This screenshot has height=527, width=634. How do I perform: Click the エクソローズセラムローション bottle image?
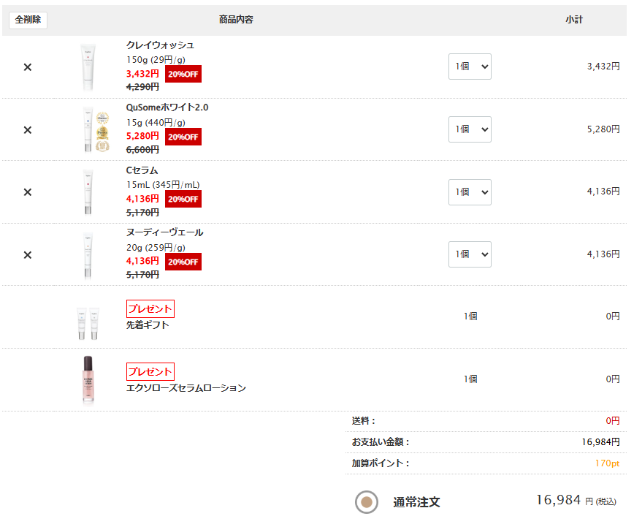(x=88, y=379)
